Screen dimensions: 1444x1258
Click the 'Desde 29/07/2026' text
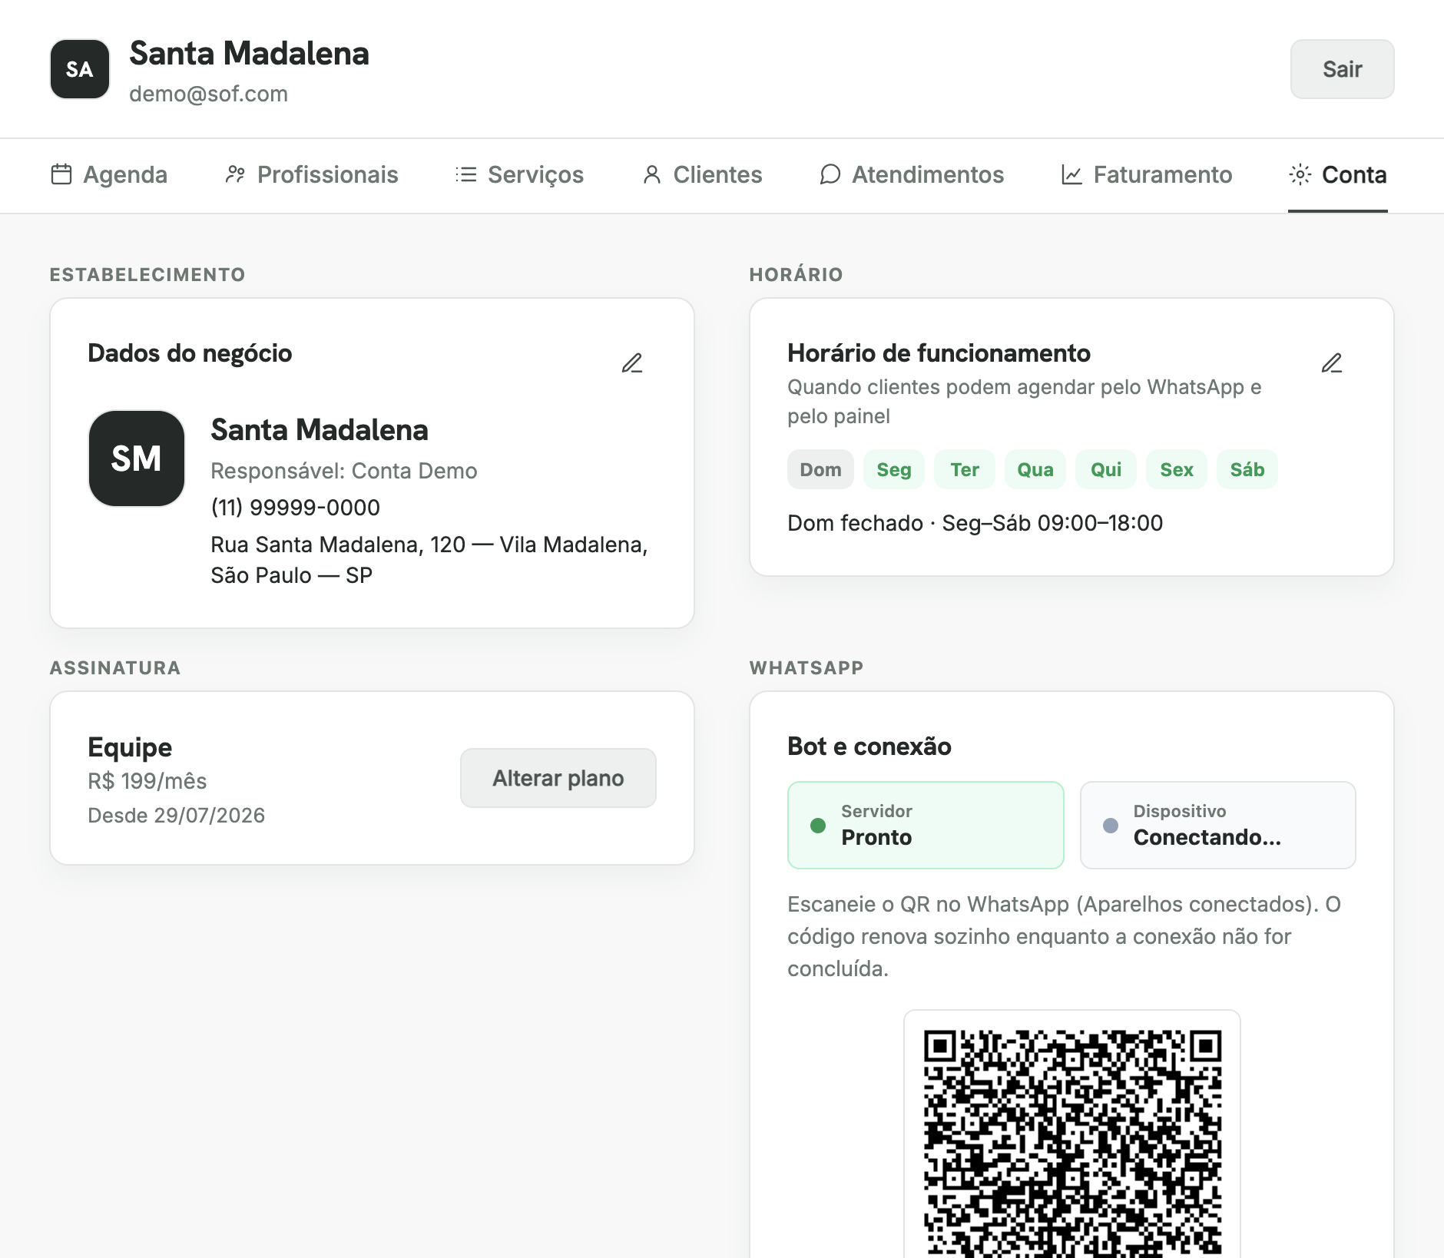(x=177, y=816)
